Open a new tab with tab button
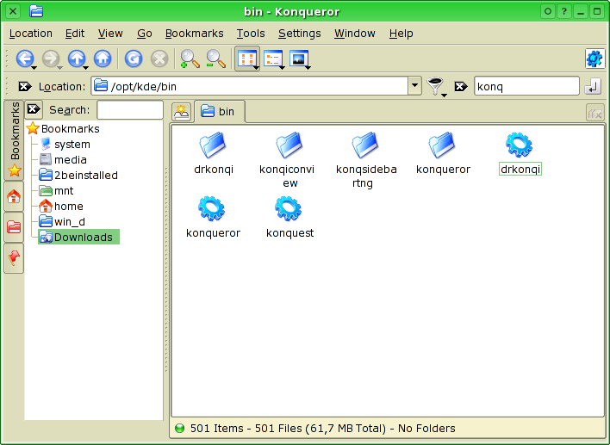Viewport: 610px width, 445px height. [181, 112]
